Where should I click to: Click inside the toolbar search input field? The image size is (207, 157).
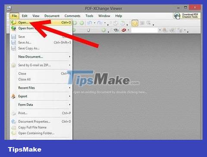tap(144, 30)
